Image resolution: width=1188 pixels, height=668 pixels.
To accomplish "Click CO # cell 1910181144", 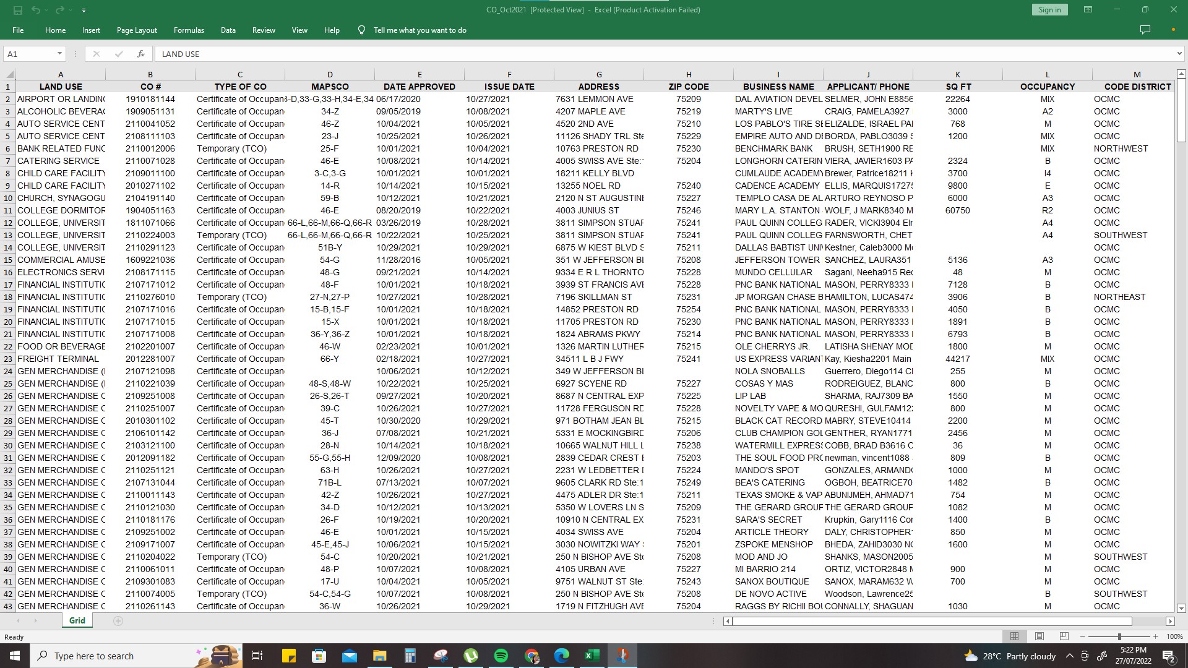I will pos(150,99).
